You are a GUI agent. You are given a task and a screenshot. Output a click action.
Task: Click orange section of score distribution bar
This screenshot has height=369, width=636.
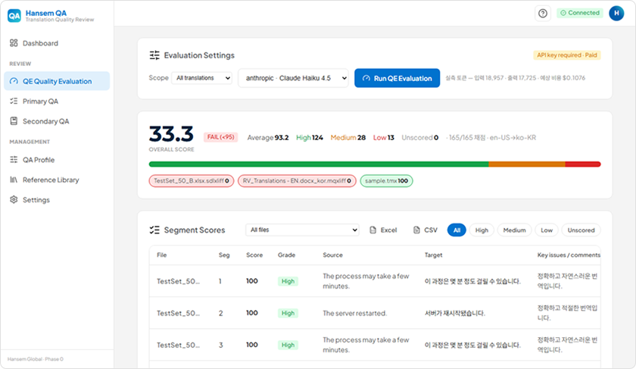(x=527, y=164)
